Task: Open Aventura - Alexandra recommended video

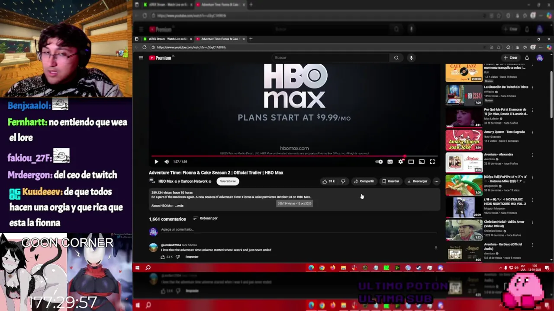Action: (464, 162)
